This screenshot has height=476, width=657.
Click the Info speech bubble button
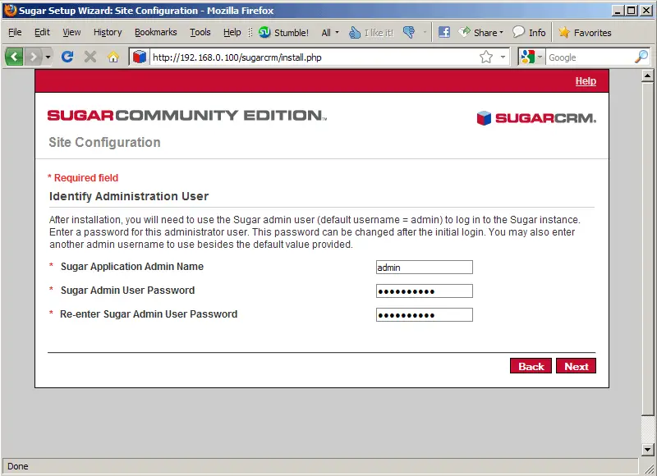pos(529,32)
